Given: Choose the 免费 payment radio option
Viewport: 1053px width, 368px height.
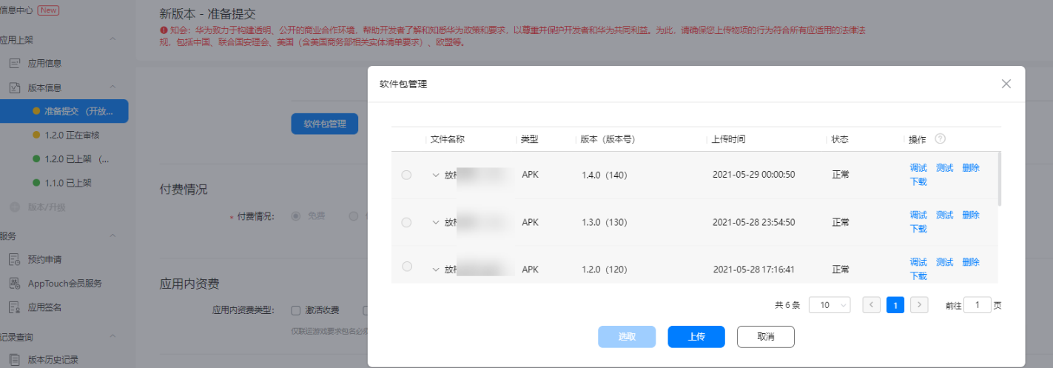Looking at the screenshot, I should pos(296,215).
